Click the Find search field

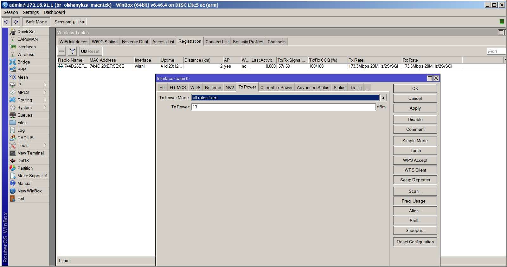click(496, 51)
